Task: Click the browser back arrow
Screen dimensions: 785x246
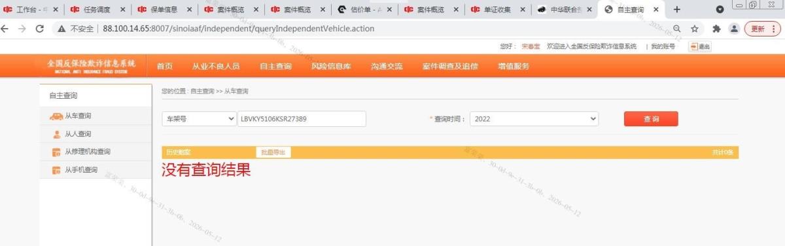Action: coord(6,29)
